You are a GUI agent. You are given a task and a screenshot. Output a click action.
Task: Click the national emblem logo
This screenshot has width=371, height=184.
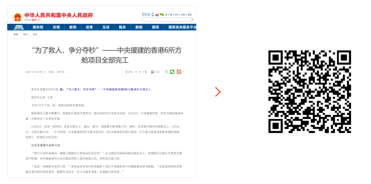(x=18, y=17)
